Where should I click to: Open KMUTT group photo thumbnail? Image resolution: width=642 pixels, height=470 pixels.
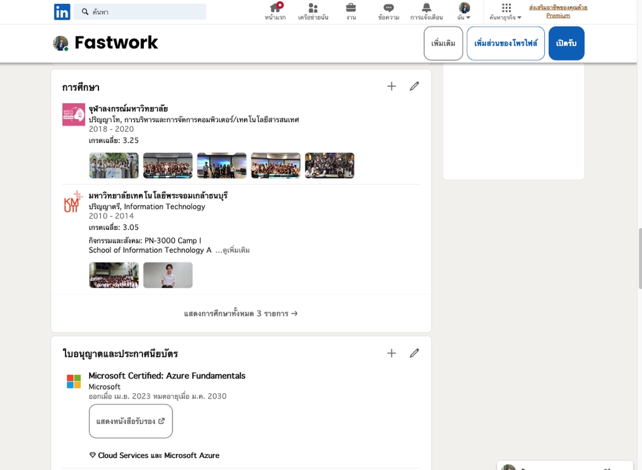(x=114, y=275)
